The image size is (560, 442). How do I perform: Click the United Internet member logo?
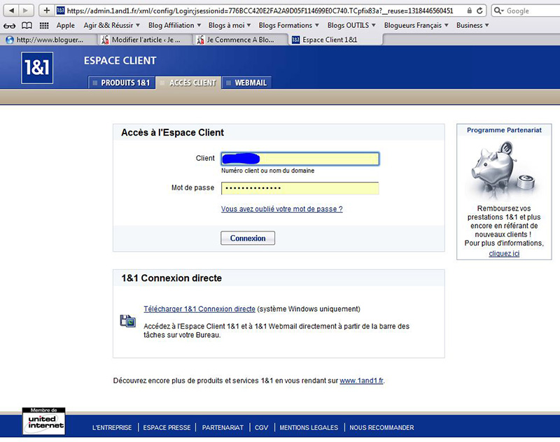[44, 421]
